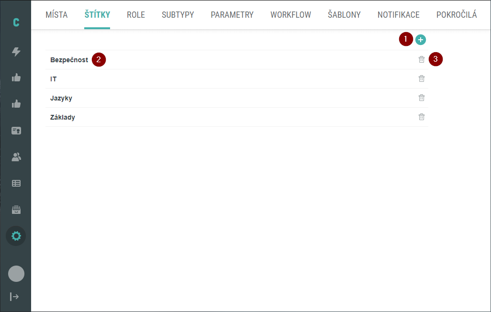
Task: Click trash icon for Základy label
Action: click(x=421, y=117)
